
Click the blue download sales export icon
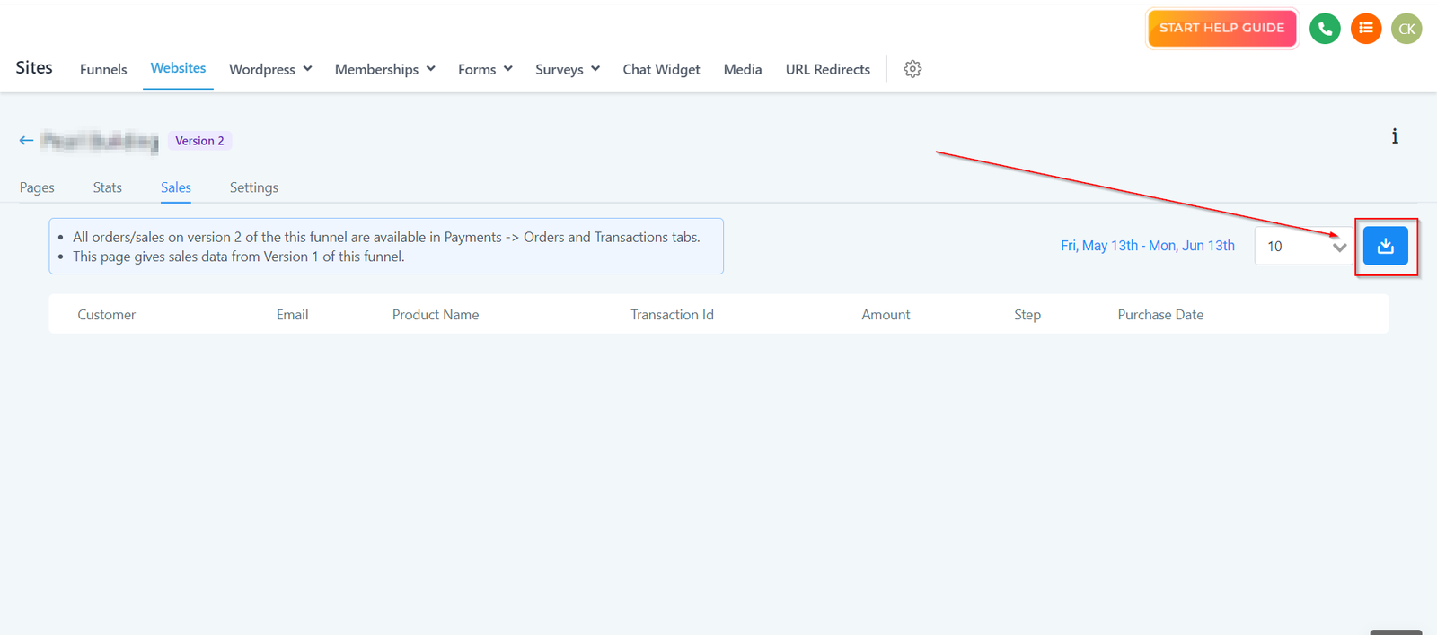[x=1385, y=246]
